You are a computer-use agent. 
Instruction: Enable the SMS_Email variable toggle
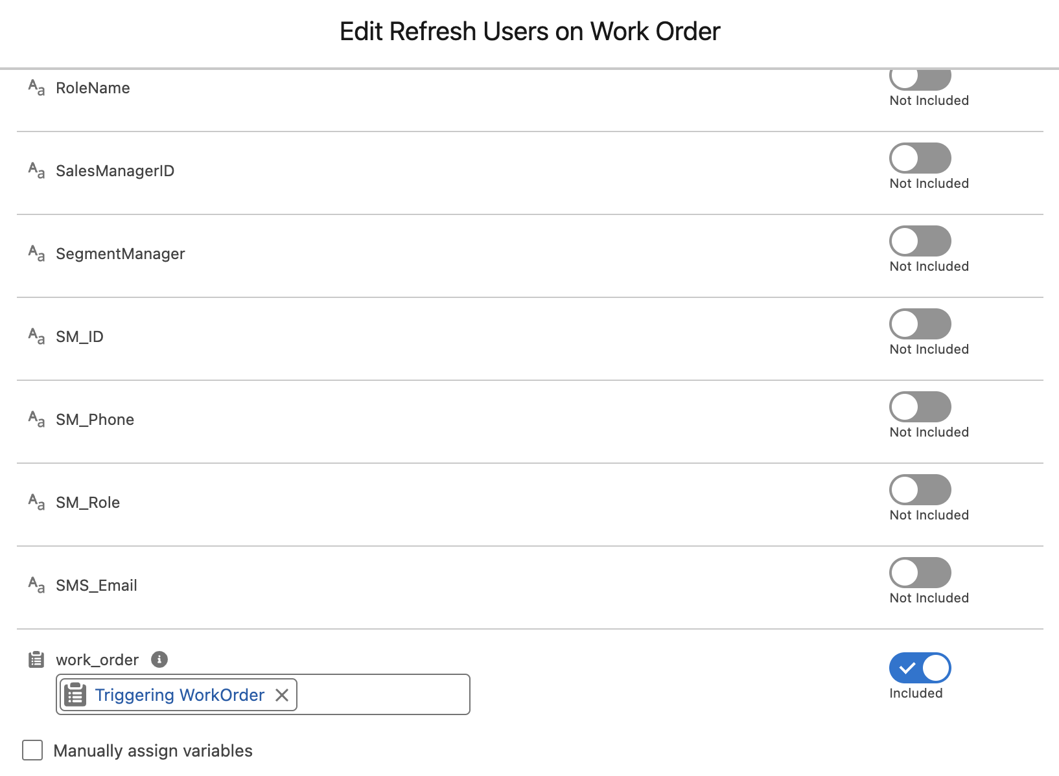[919, 573]
